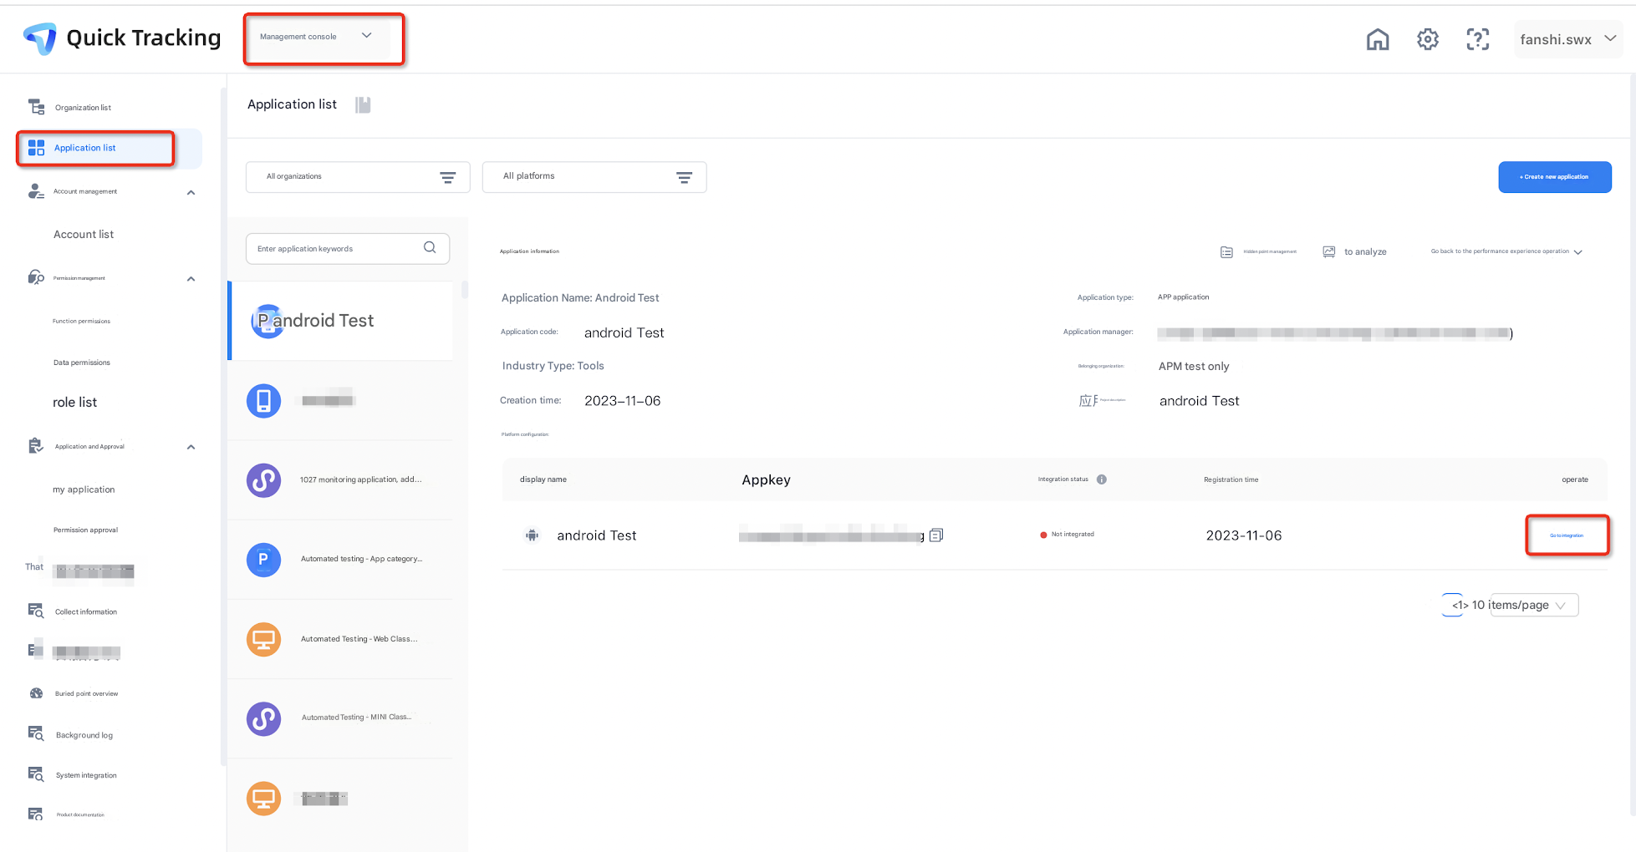1636x852 pixels.
Task: Select the Automated Testing Web Class icon
Action: (x=263, y=639)
